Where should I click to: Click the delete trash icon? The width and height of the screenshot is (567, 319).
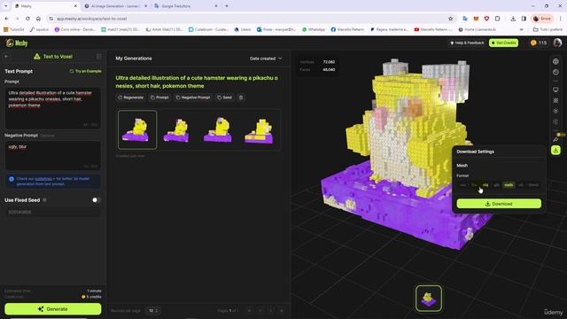(241, 97)
